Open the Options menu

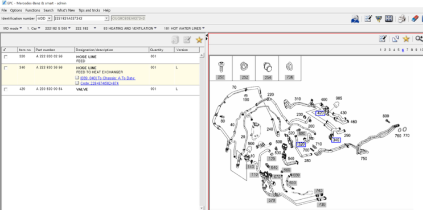[16, 10]
